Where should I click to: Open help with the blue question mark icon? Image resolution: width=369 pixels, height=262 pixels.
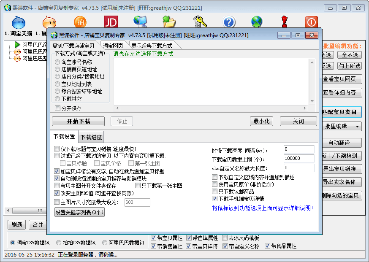(x=229, y=22)
